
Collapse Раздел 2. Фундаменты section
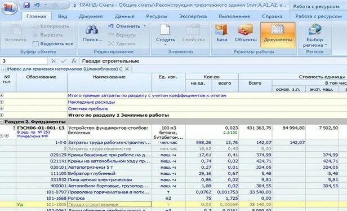pyautogui.click(x=2, y=121)
